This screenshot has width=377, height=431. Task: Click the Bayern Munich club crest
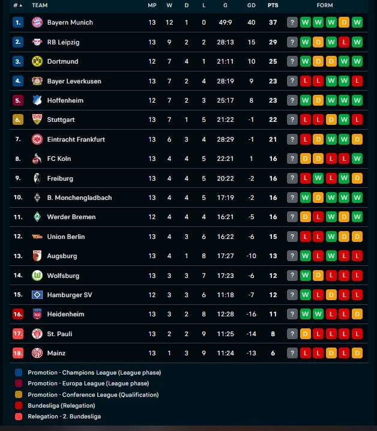coord(38,22)
